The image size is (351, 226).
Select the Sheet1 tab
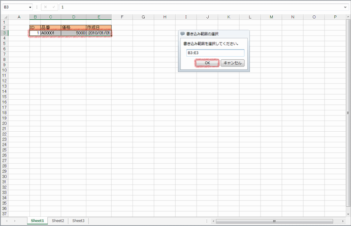[x=37, y=221]
